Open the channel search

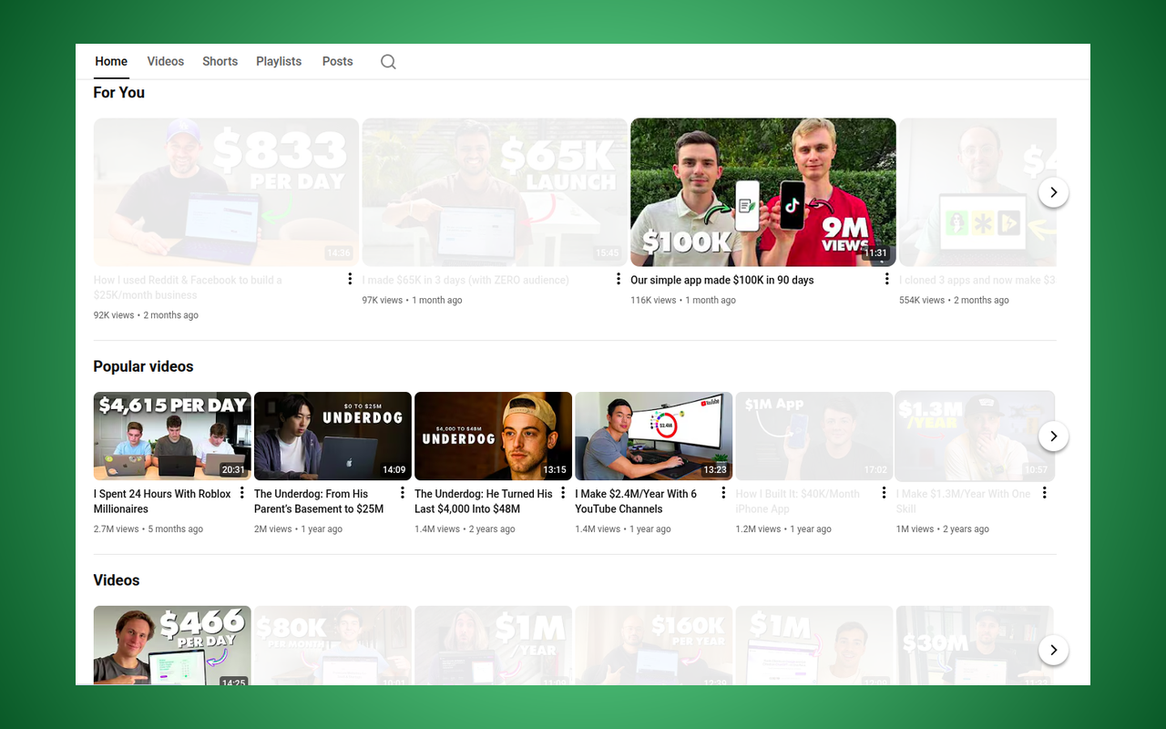pyautogui.click(x=388, y=61)
